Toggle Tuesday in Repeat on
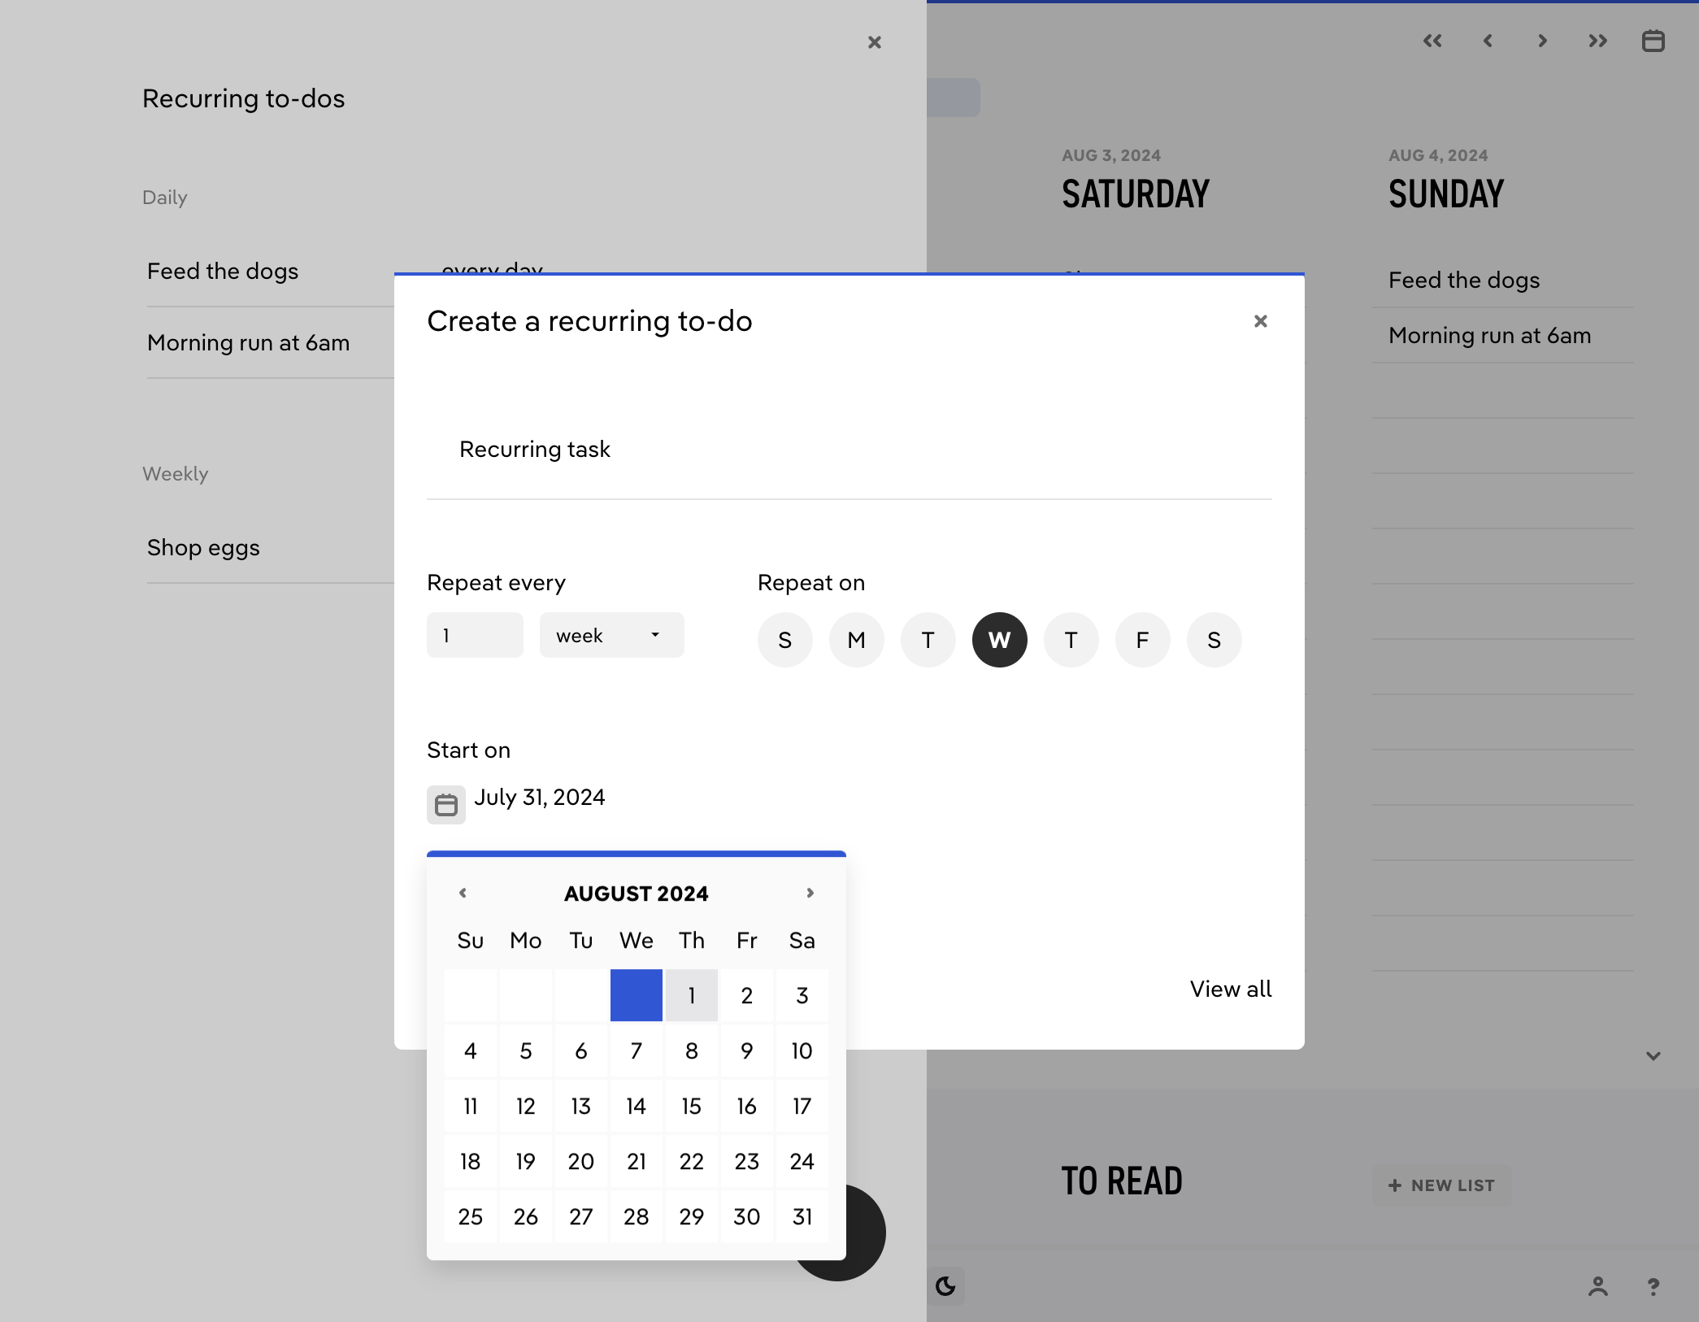Viewport: 1699px width, 1322px height. (x=928, y=640)
